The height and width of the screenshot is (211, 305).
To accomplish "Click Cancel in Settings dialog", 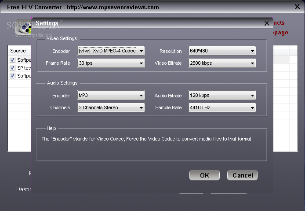I will 242,175.
